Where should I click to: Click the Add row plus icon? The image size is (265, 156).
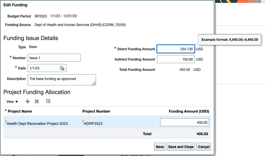click(28, 101)
